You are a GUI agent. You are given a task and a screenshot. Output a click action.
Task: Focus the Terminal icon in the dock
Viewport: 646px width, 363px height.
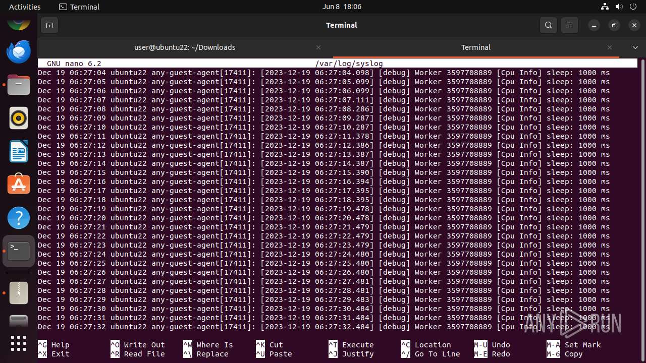(x=19, y=251)
